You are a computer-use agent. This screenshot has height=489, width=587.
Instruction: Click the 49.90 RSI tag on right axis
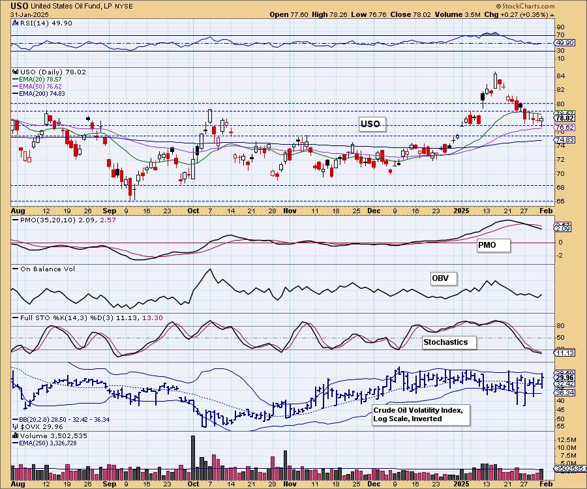(565, 42)
